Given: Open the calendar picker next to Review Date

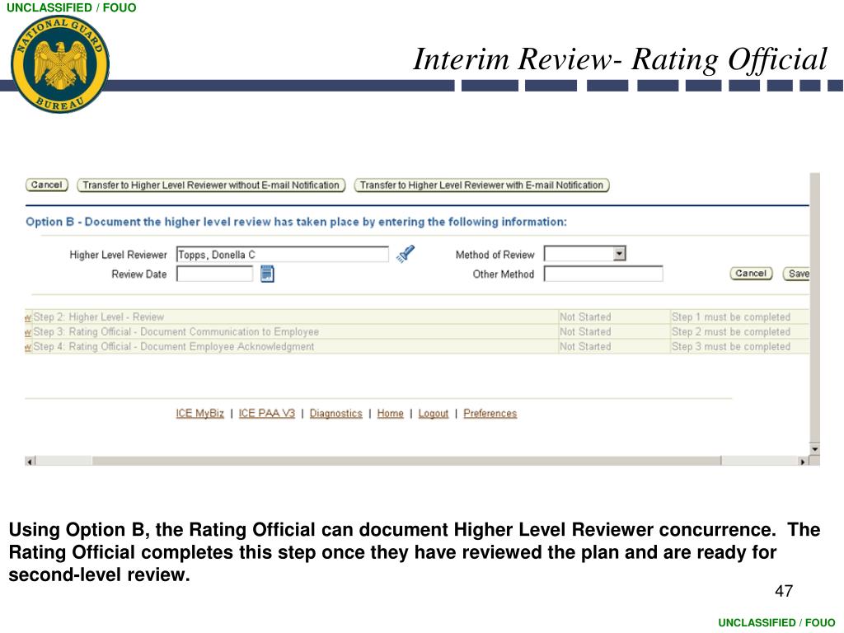Looking at the screenshot, I should click(267, 274).
